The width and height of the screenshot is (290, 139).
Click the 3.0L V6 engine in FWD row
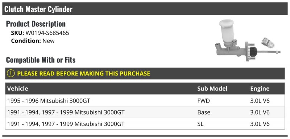pos(260,101)
